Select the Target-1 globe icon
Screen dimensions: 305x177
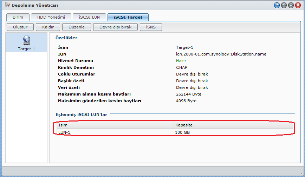[26, 40]
